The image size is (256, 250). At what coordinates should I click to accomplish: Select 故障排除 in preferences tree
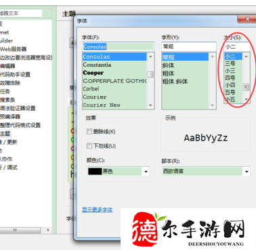coord(10,83)
